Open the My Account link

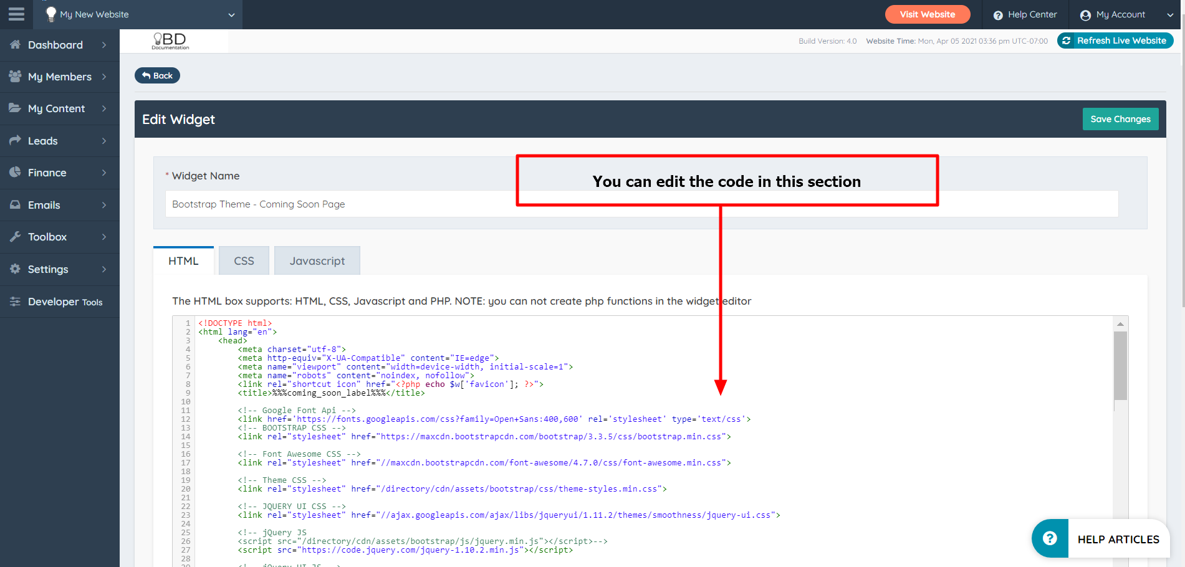coord(1113,14)
